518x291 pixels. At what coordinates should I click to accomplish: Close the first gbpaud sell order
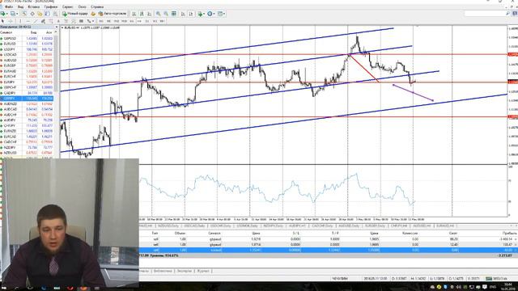click(x=516, y=239)
